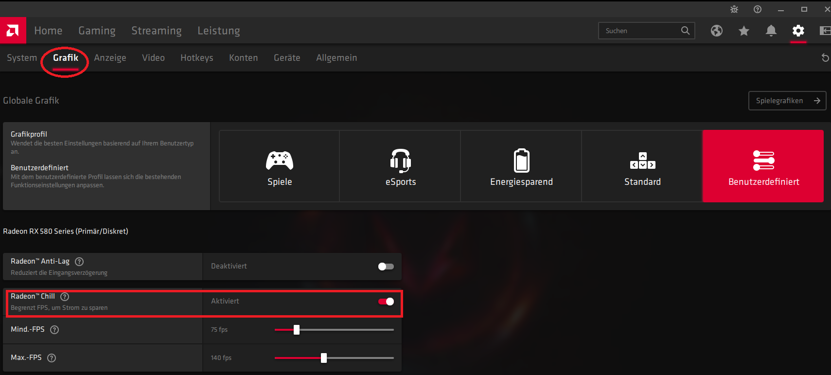This screenshot has height=375, width=831.
Task: Select the Standard profile
Action: click(x=642, y=166)
